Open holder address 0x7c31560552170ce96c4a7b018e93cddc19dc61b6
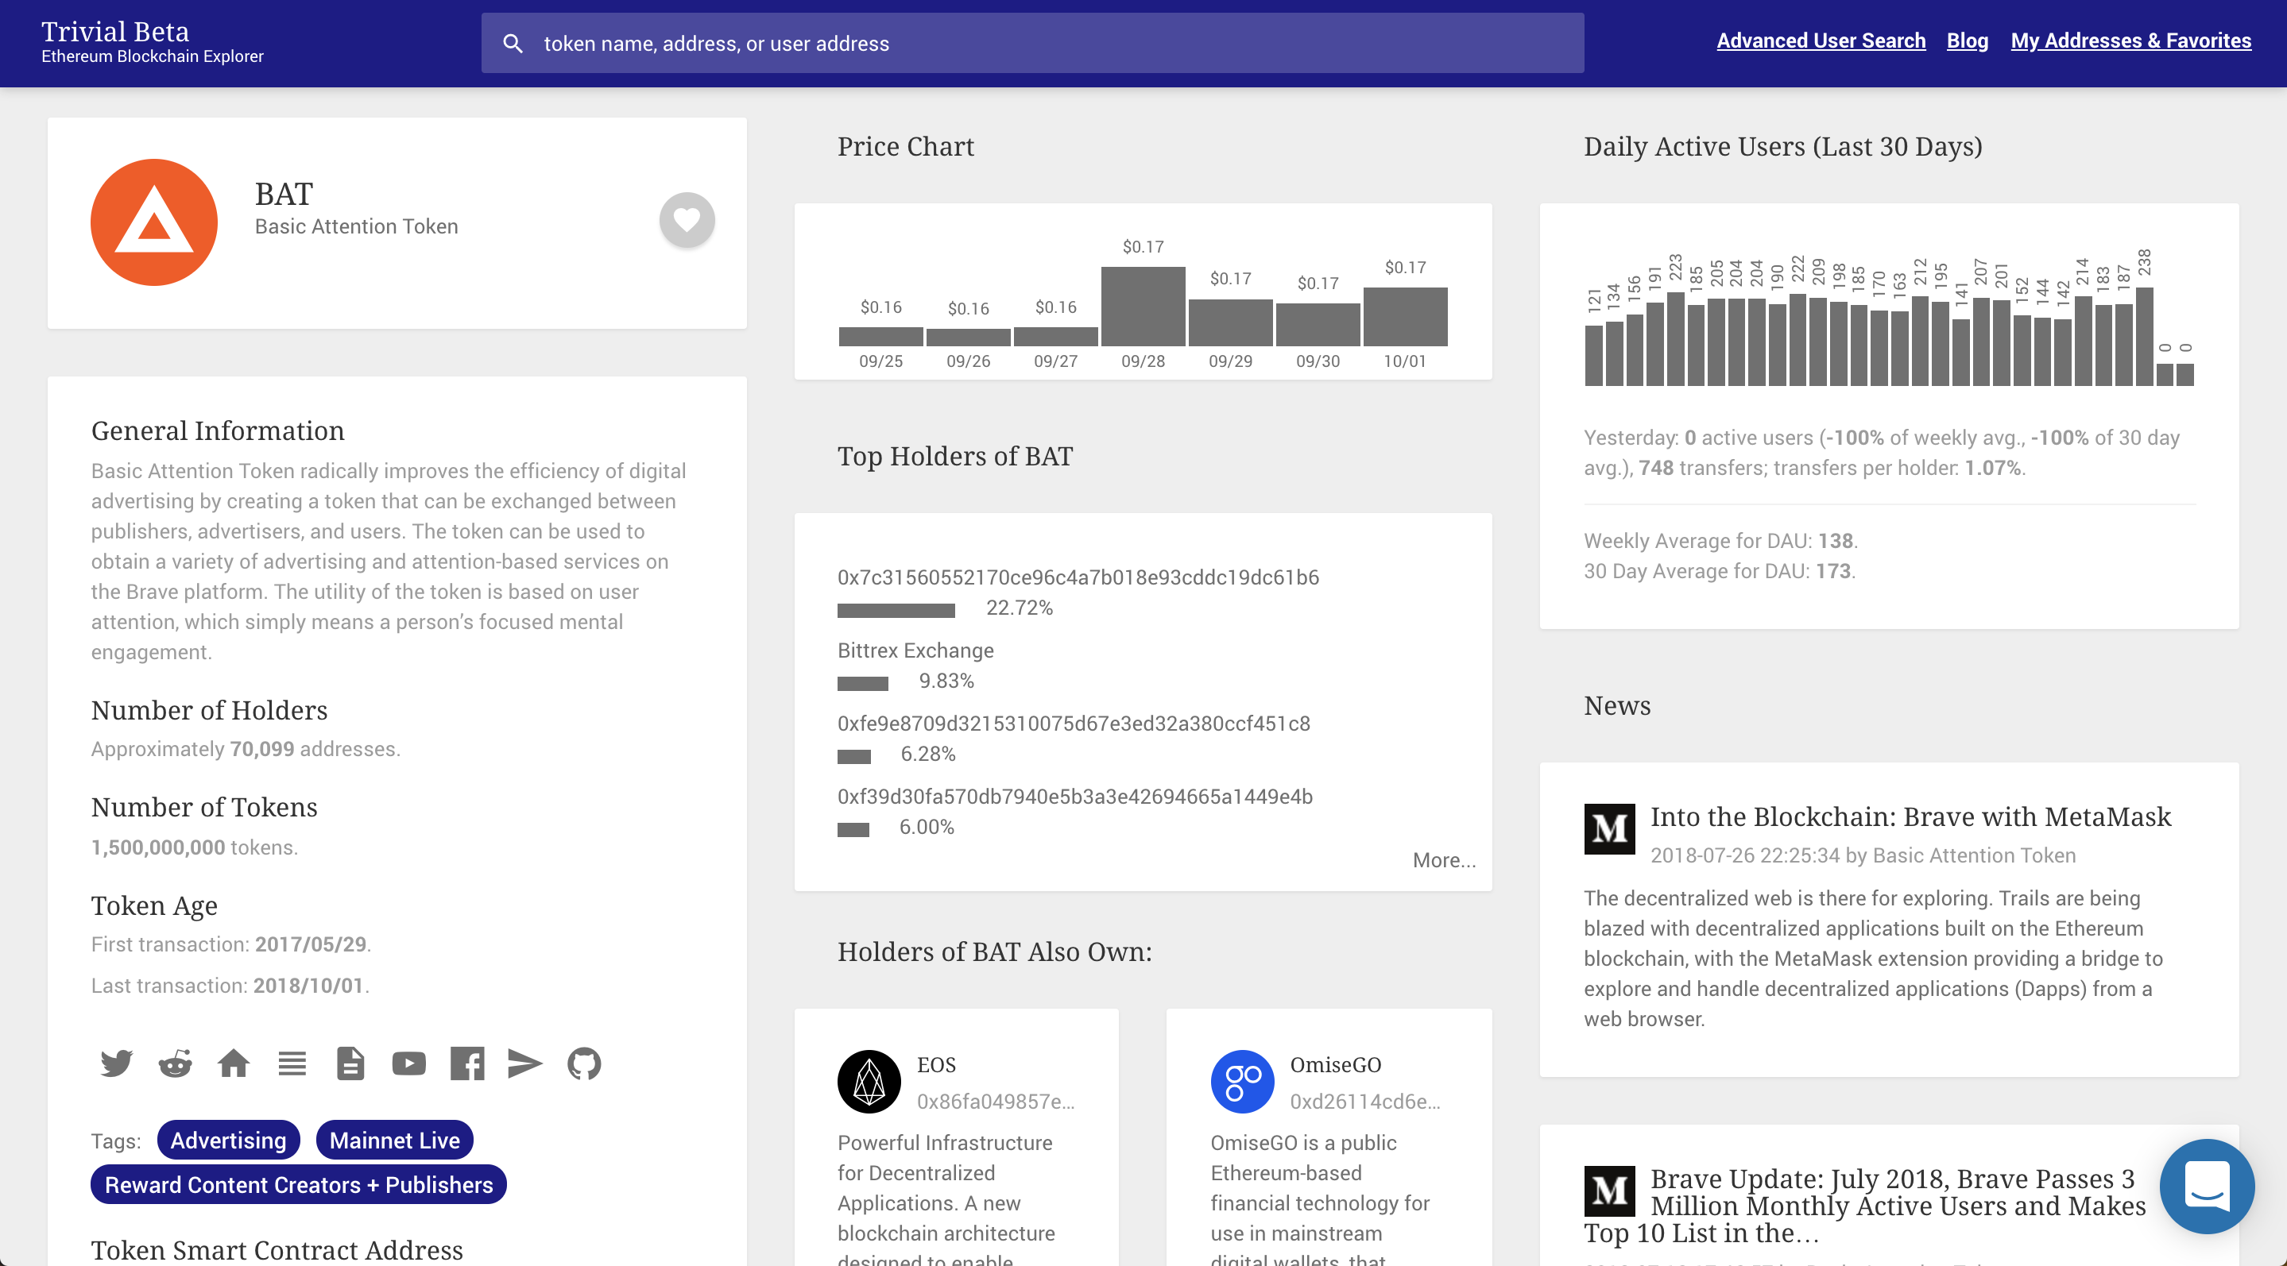Image resolution: width=2287 pixels, height=1266 pixels. click(x=1078, y=577)
